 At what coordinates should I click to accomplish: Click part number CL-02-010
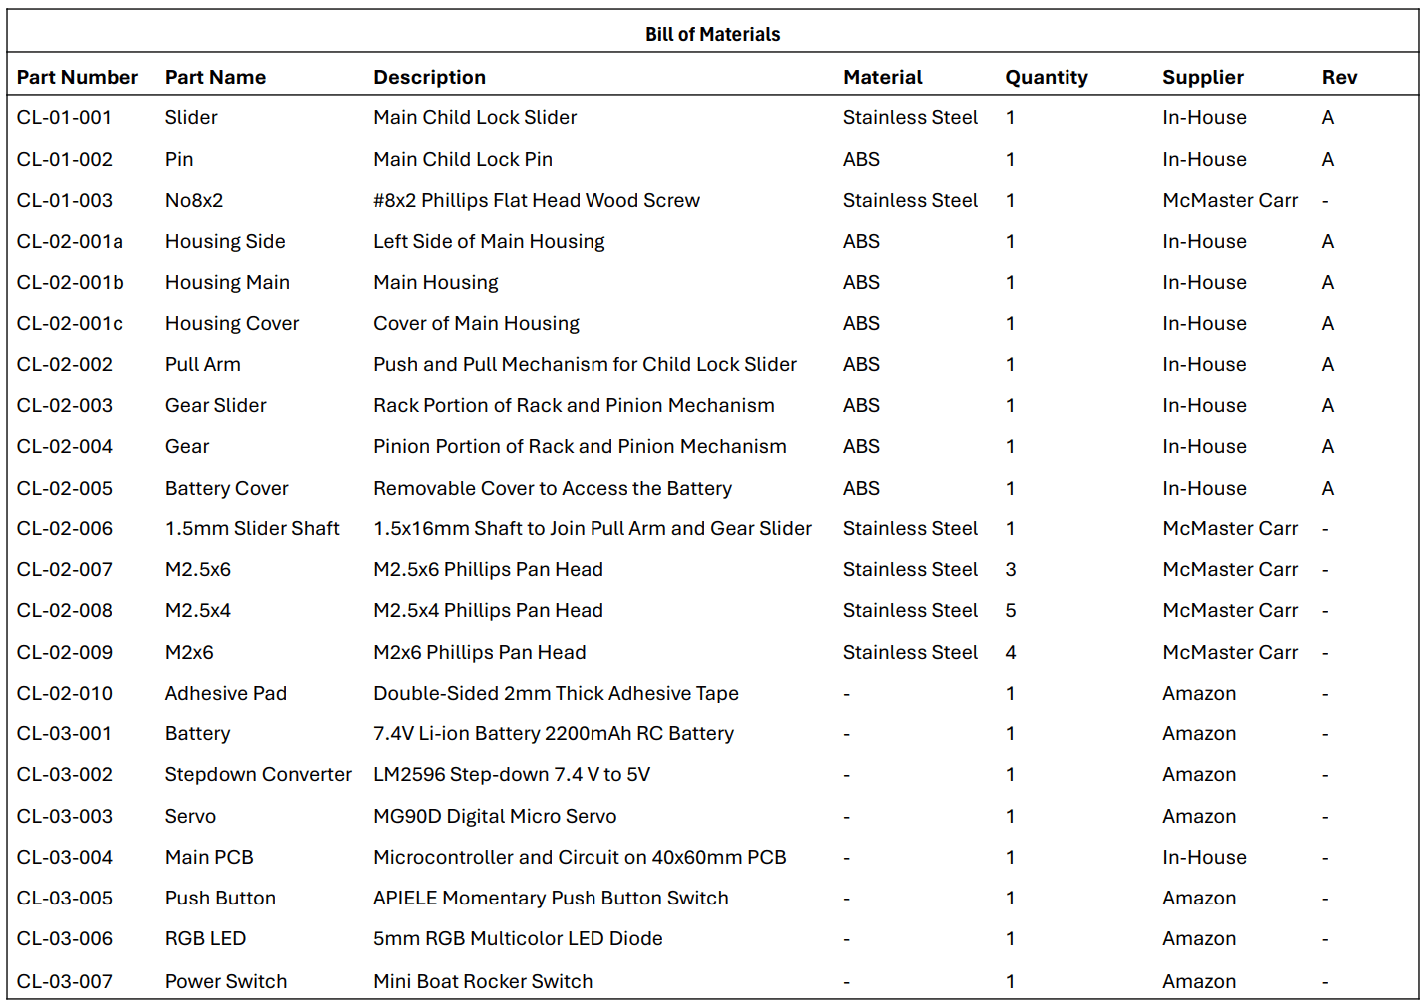pyautogui.click(x=64, y=693)
